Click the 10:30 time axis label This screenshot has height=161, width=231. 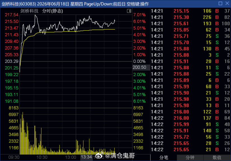click(x=42, y=157)
